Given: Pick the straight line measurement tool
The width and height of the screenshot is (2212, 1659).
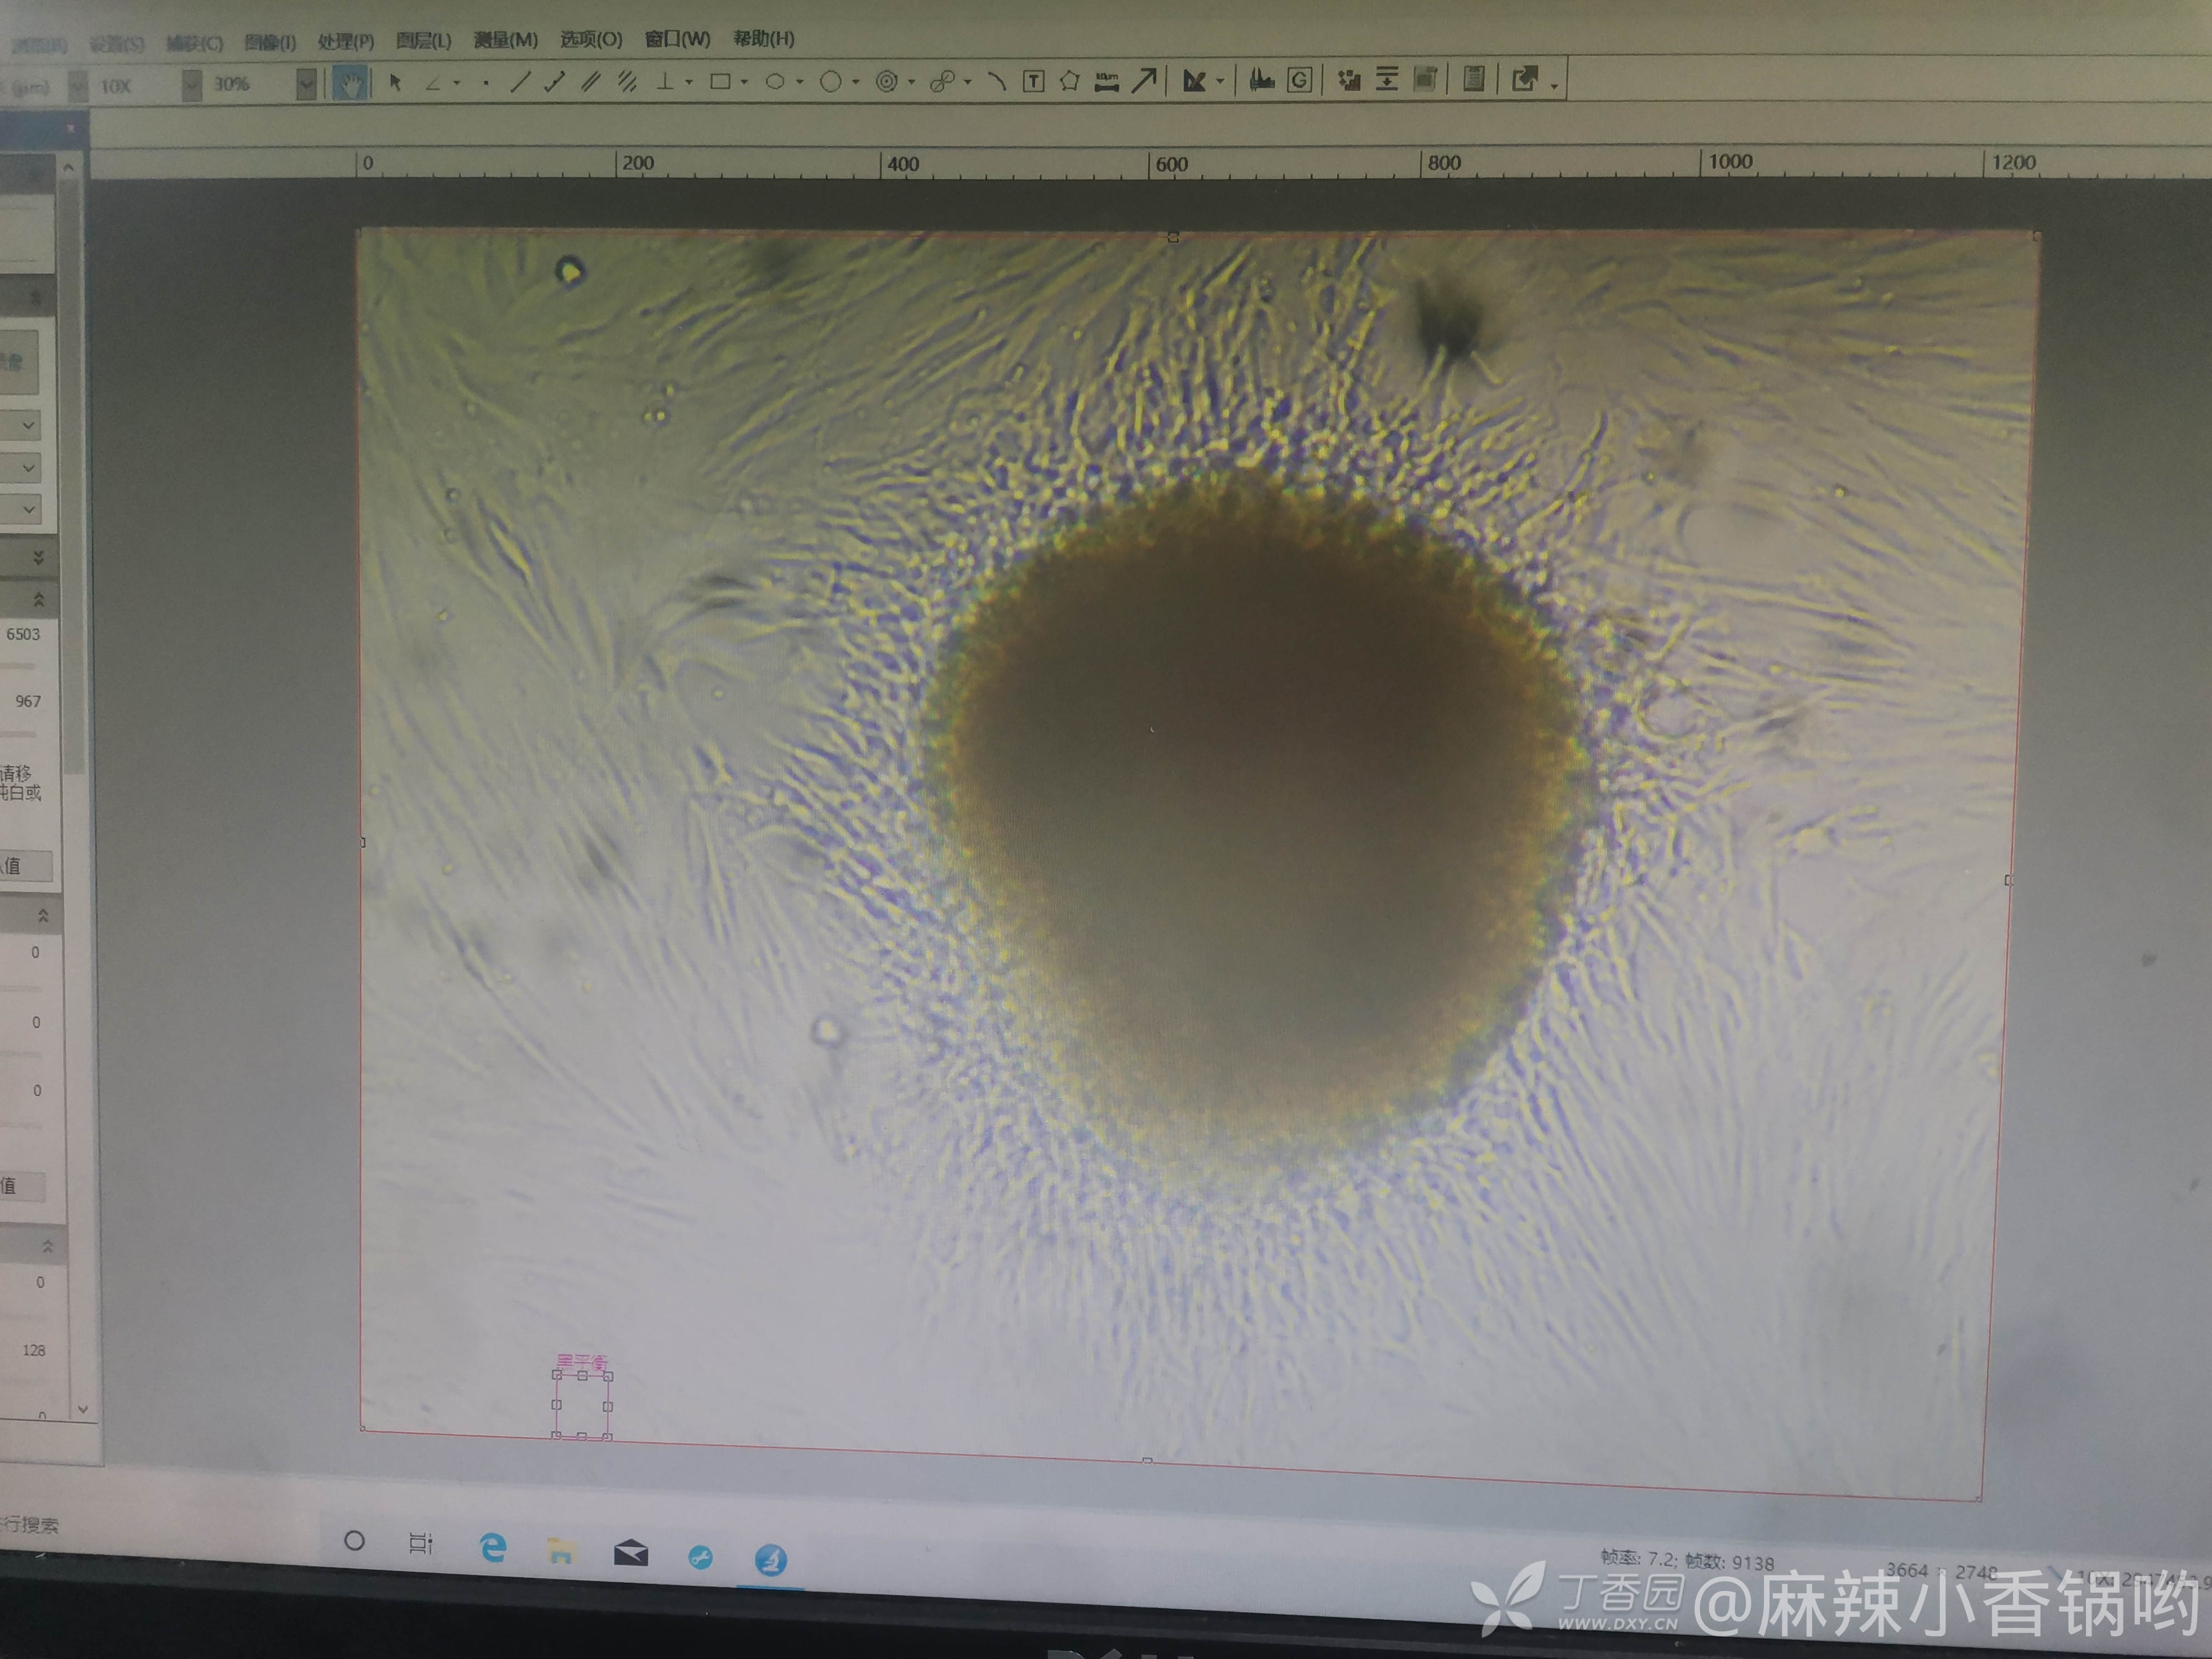Looking at the screenshot, I should (520, 82).
